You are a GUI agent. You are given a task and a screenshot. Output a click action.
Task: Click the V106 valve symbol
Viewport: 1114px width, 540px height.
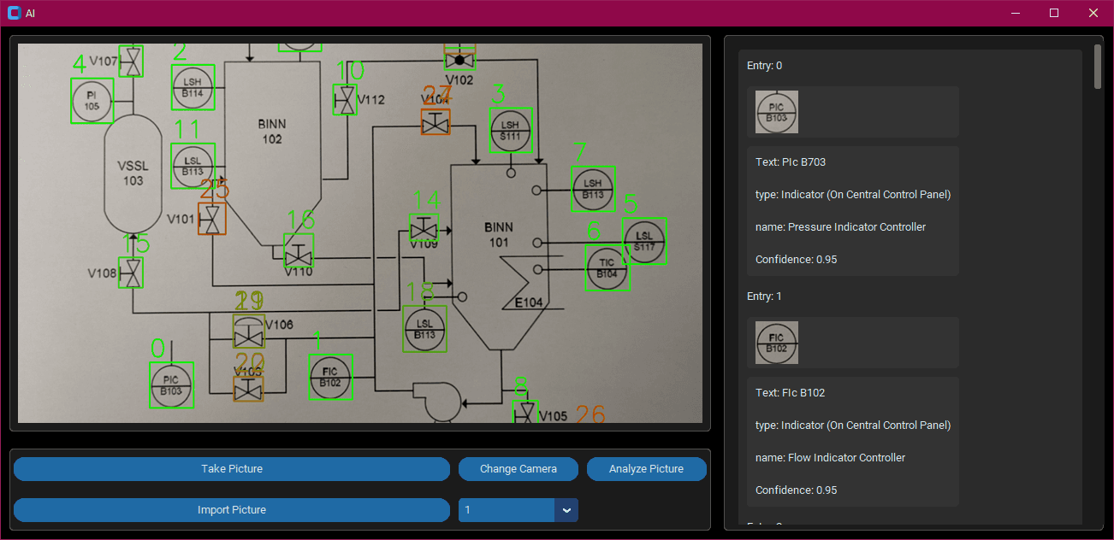(249, 332)
